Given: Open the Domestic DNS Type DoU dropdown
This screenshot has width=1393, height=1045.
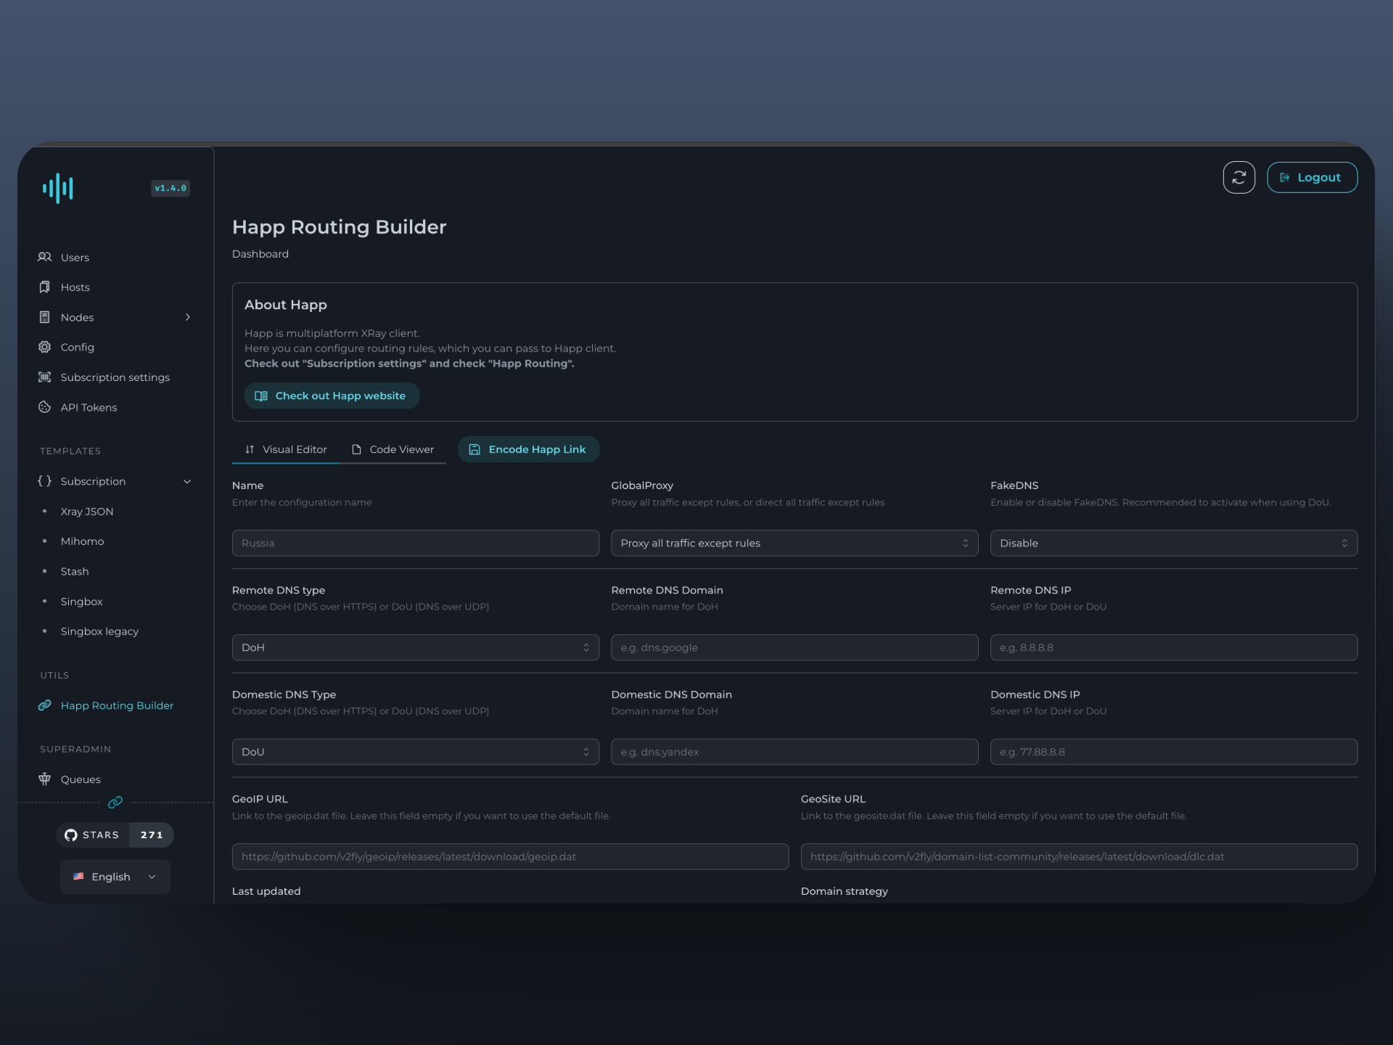Looking at the screenshot, I should [x=416, y=752].
